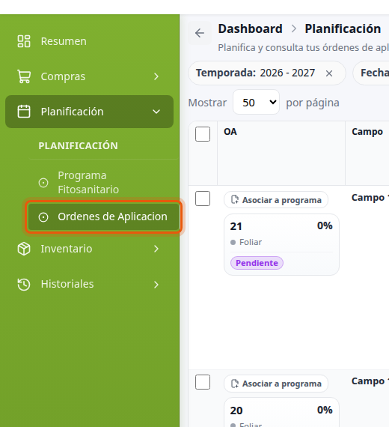
Task: Expand the Inventario submenu chevron
Action: 156,249
